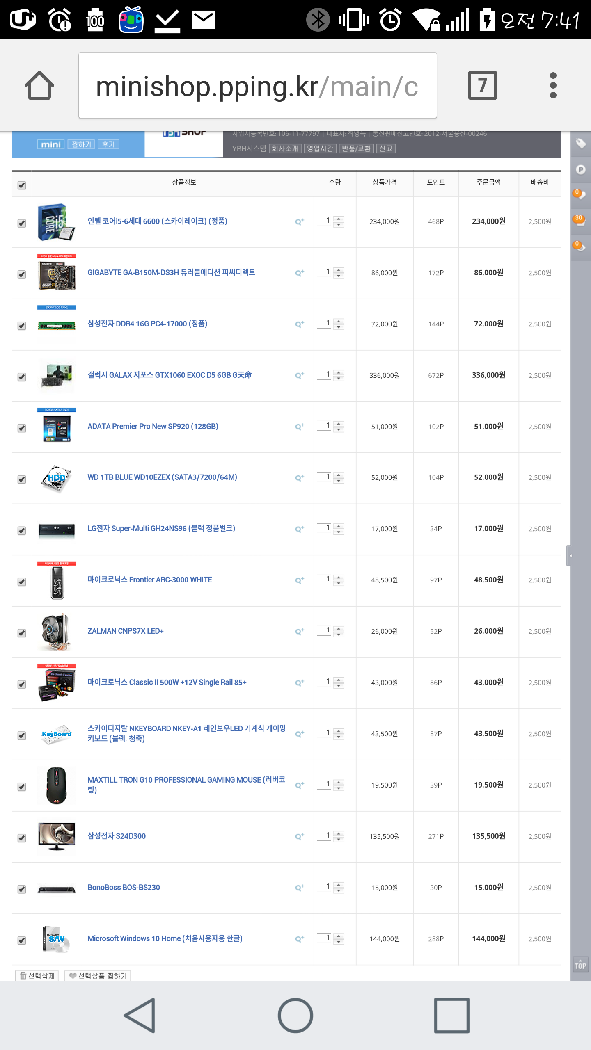591x1050 pixels.
Task: Click the zoom icon for NKEYBOARD NKEY-A1 keyboard
Action: pos(300,734)
